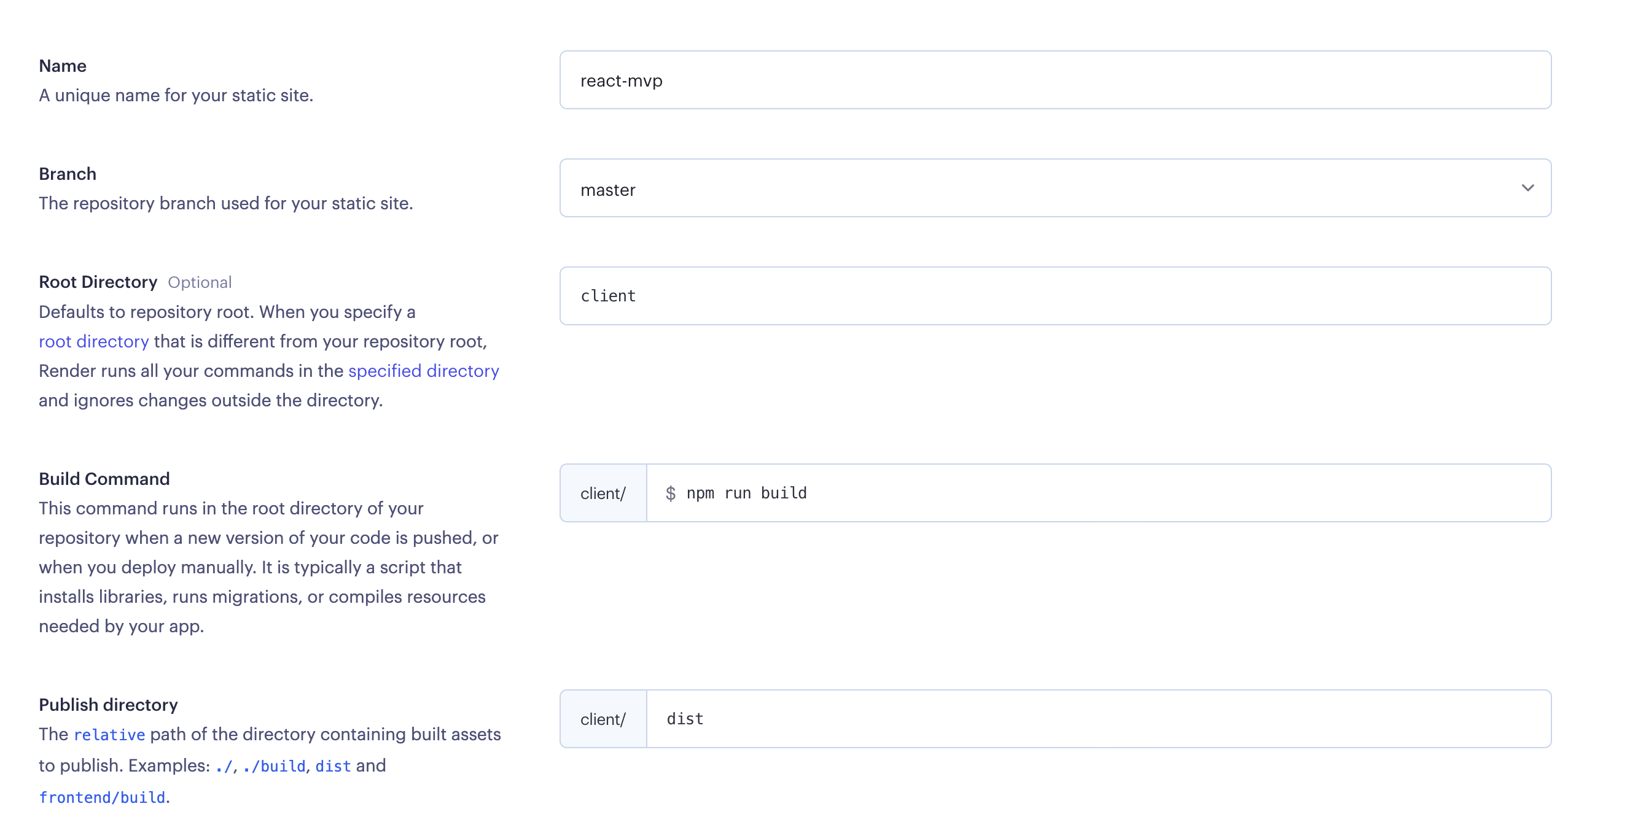Click the Publish directory input with dist

pyautogui.click(x=1099, y=719)
